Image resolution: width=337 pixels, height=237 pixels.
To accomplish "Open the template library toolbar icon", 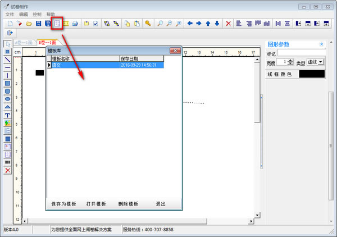I will click(57, 24).
